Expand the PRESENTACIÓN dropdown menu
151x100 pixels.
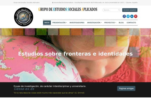[59, 23]
